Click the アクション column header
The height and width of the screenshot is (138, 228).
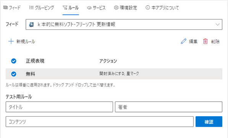pos(108,61)
